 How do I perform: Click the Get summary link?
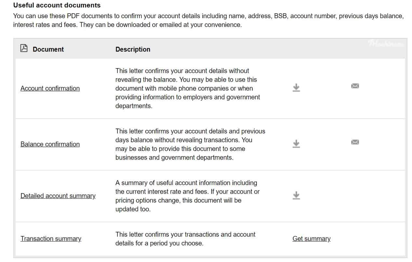click(x=311, y=239)
